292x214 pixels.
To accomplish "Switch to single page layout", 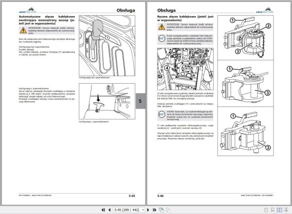I will 266,210.
